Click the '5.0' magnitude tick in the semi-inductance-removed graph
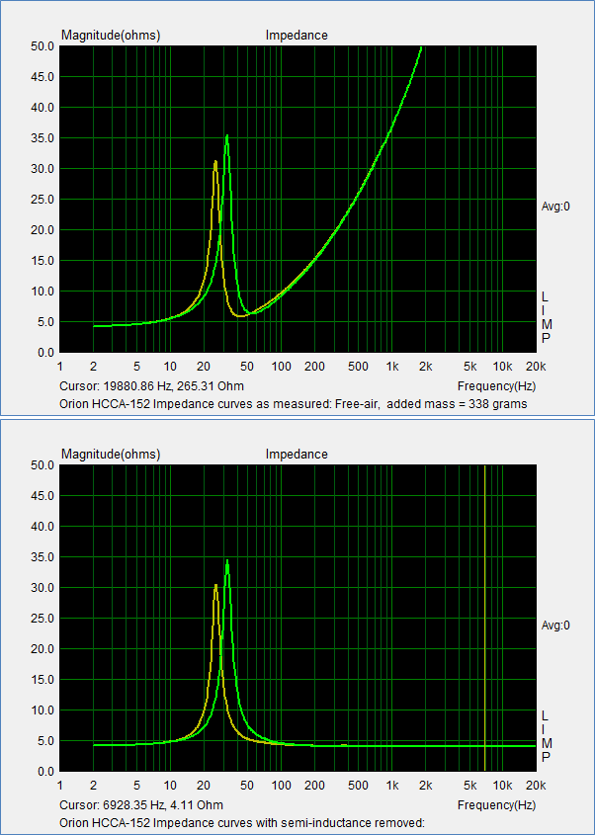Screen dimensions: 595x835 coord(45,741)
